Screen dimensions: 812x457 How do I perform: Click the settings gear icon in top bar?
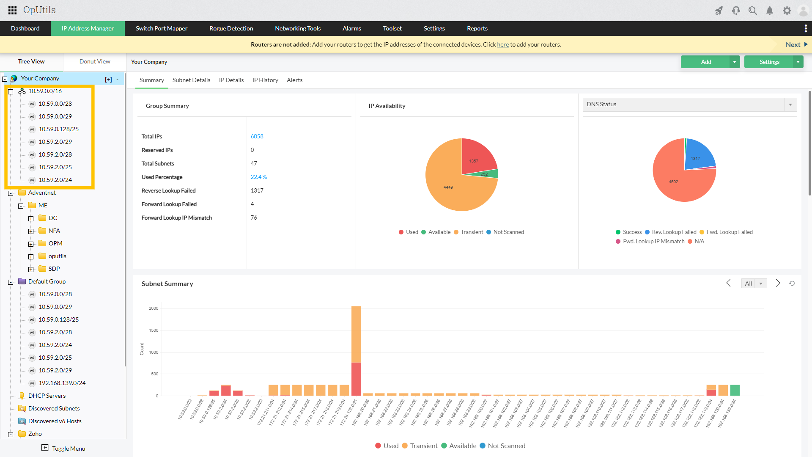pyautogui.click(x=787, y=11)
